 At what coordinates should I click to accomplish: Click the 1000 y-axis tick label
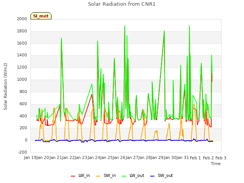pyautogui.click(x=22, y=80)
